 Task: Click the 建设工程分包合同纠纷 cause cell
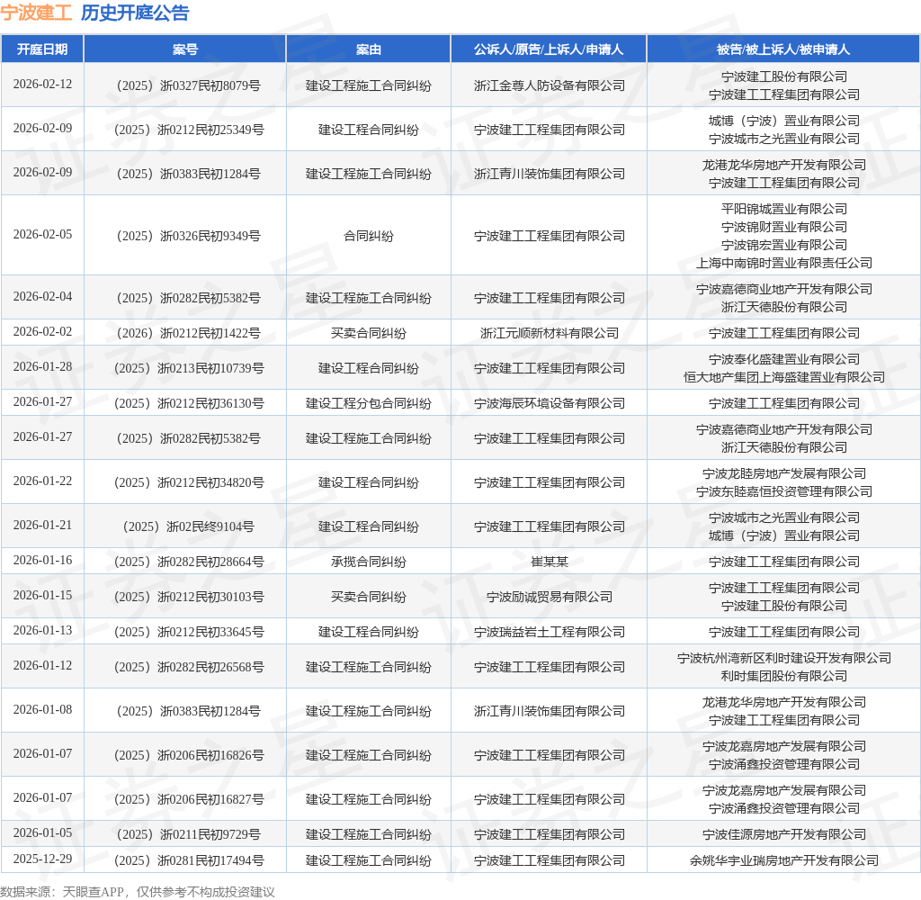click(368, 404)
